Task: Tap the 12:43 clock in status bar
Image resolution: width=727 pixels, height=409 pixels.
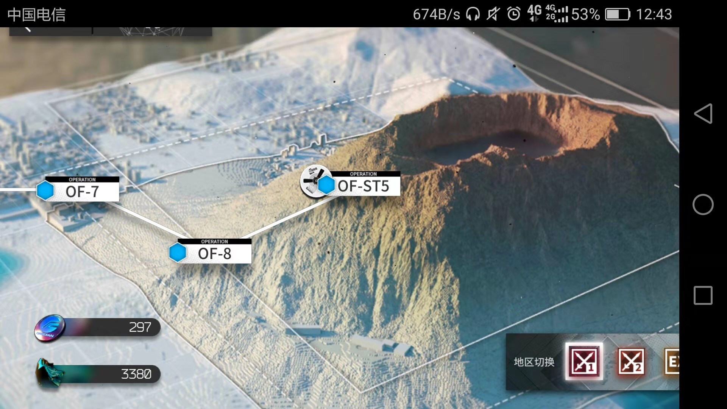Action: tap(654, 14)
